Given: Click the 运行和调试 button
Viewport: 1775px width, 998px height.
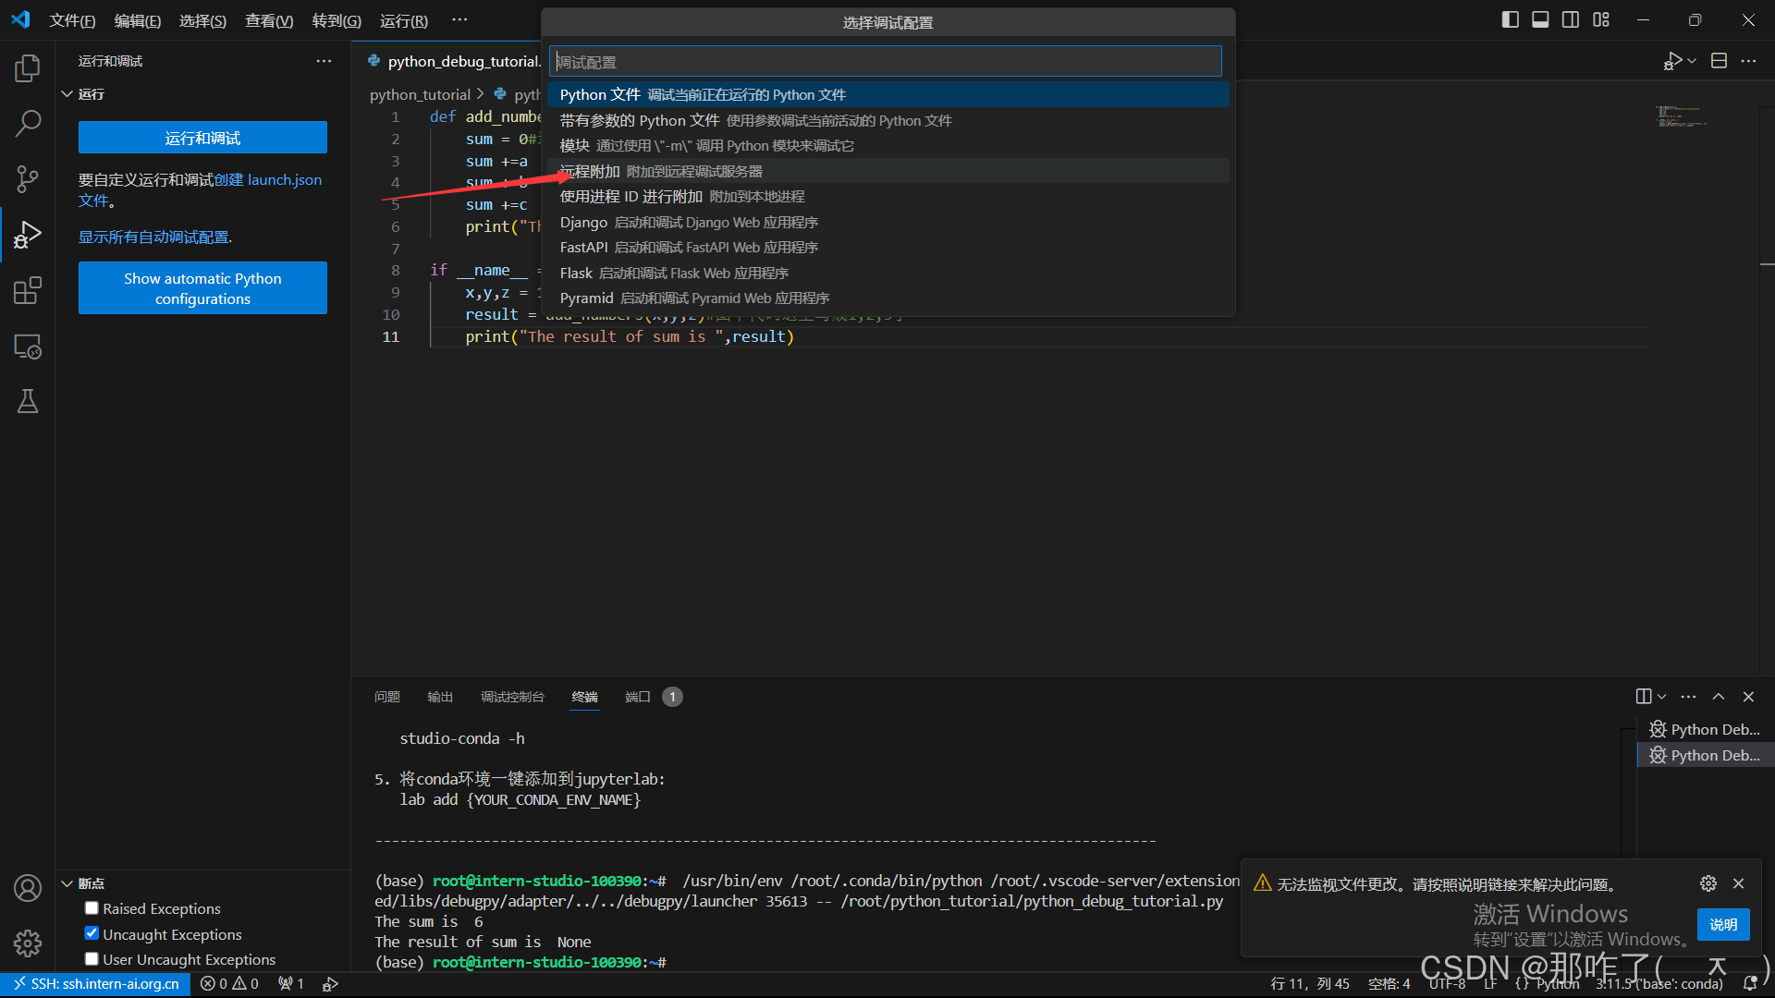Looking at the screenshot, I should (202, 137).
